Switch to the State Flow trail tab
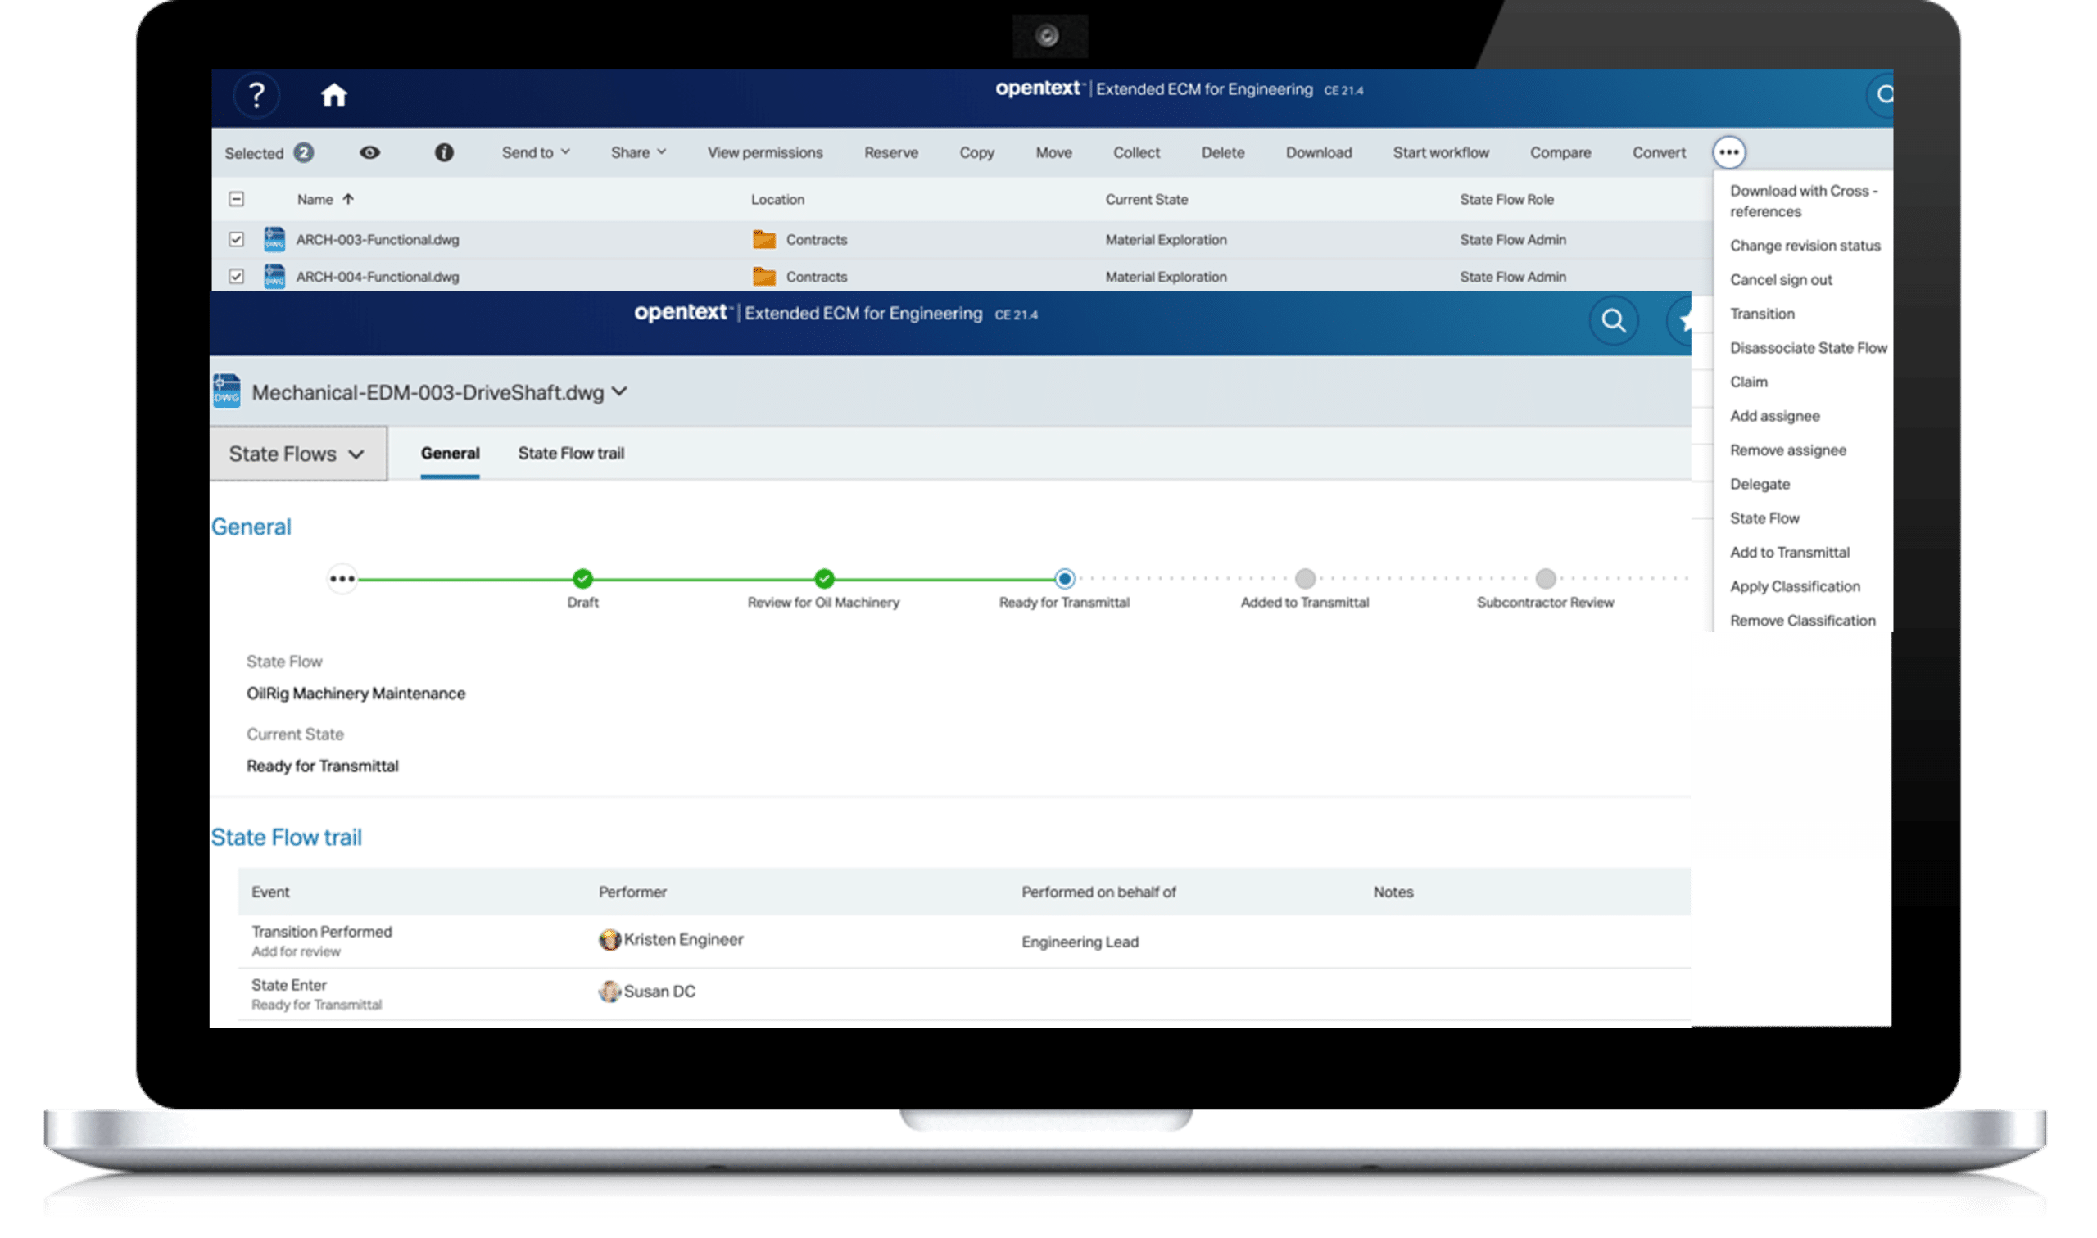 pos(571,453)
